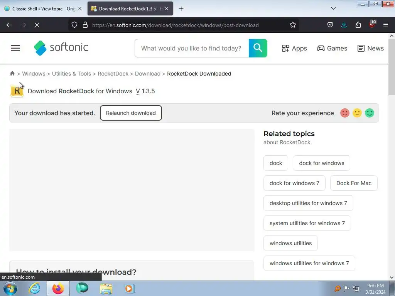This screenshot has height=296, width=395.
Task: Click the RocketDock Downloaded breadcrumb text
Action: point(199,74)
